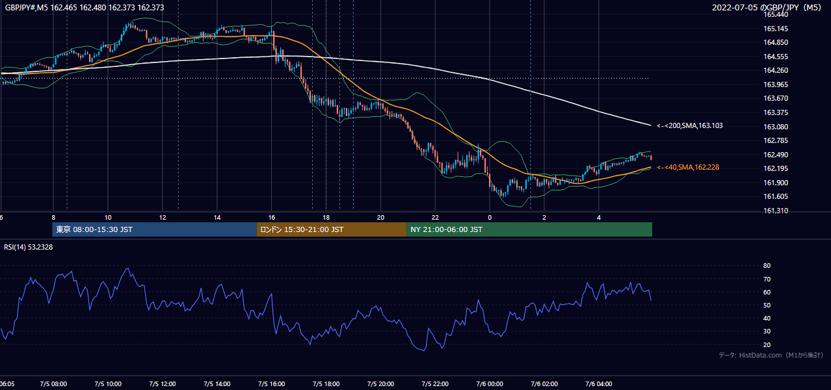The width and height of the screenshot is (831, 390).
Task: Click the RSI axis value 30
Action: tap(767, 331)
